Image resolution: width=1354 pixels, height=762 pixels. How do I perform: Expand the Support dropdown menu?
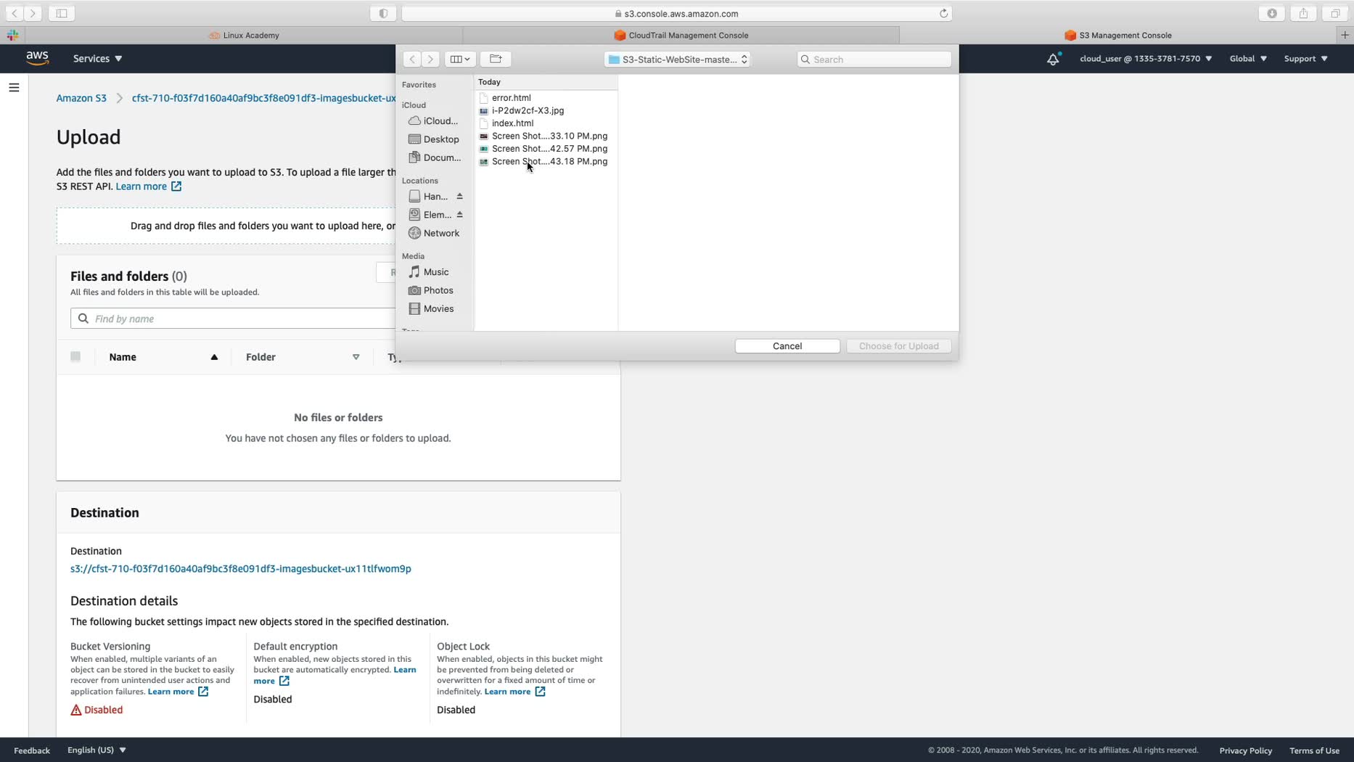tap(1306, 59)
